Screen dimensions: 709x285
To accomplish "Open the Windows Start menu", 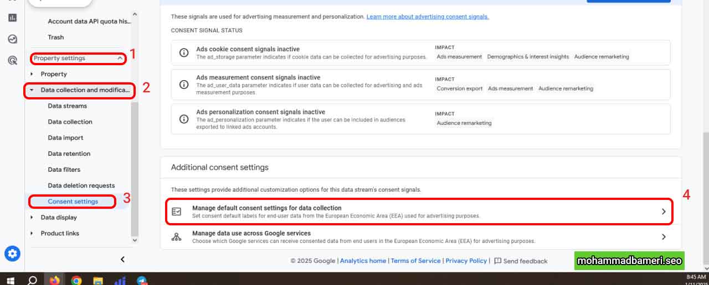I will (11, 280).
